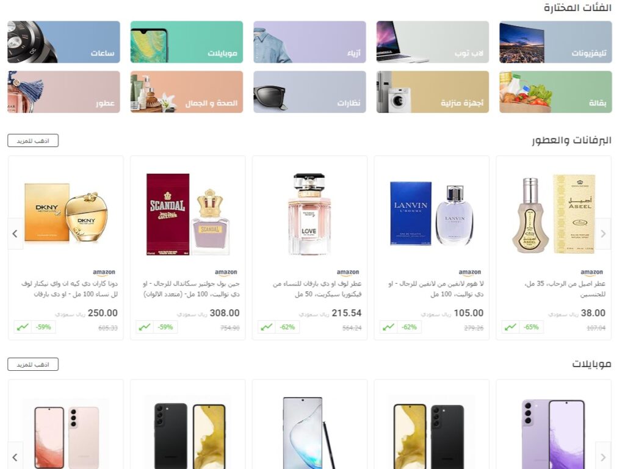This screenshot has width=625, height=469.
Task: Click price trend icon on Victoria's Secret Love card
Action: point(267,327)
